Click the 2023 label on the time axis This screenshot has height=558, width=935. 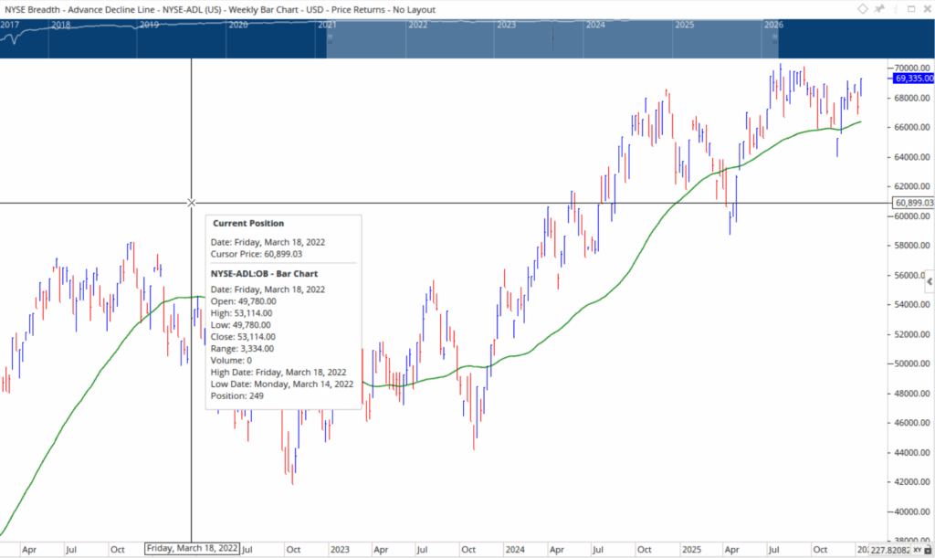[x=340, y=550]
